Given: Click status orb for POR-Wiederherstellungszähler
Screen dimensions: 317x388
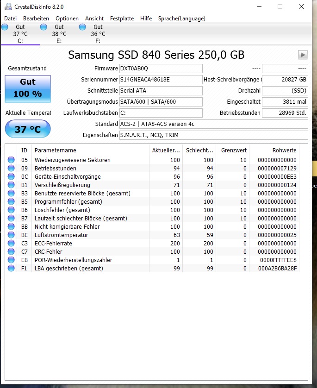Looking at the screenshot, I should 11,260.
